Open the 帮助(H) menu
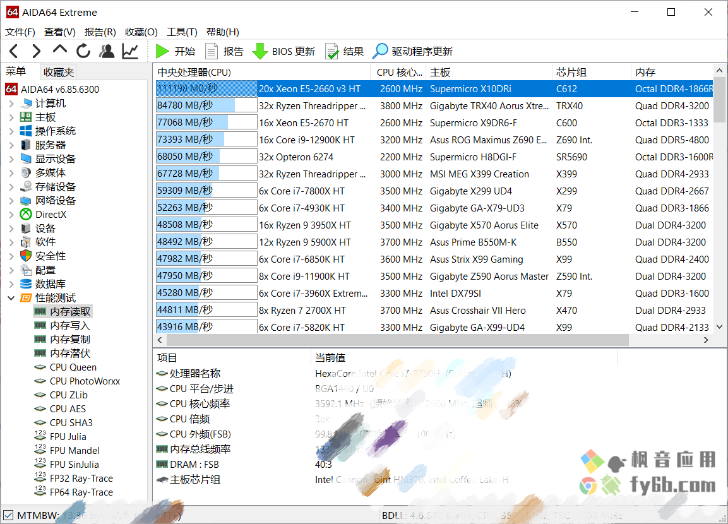This screenshot has height=524, width=728. tap(223, 32)
